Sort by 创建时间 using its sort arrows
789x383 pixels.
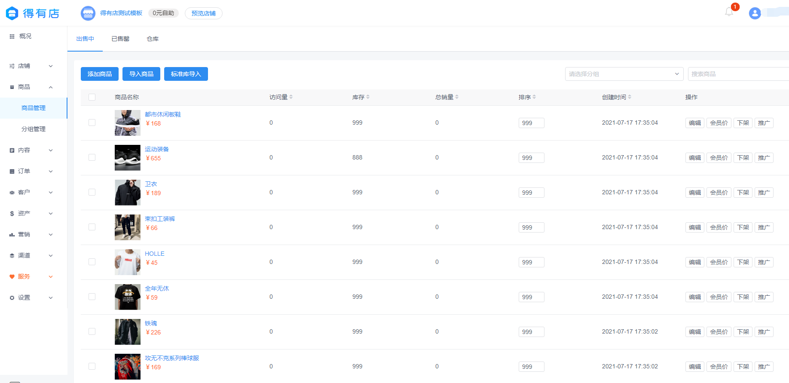pyautogui.click(x=630, y=97)
